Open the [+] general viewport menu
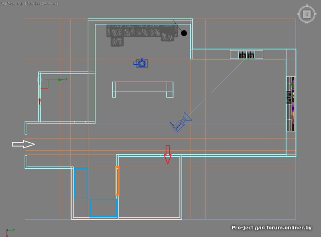The image size is (321, 237). tap(3, 4)
